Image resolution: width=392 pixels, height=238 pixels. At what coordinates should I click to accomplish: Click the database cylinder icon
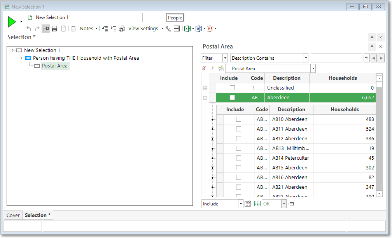(x=63, y=29)
